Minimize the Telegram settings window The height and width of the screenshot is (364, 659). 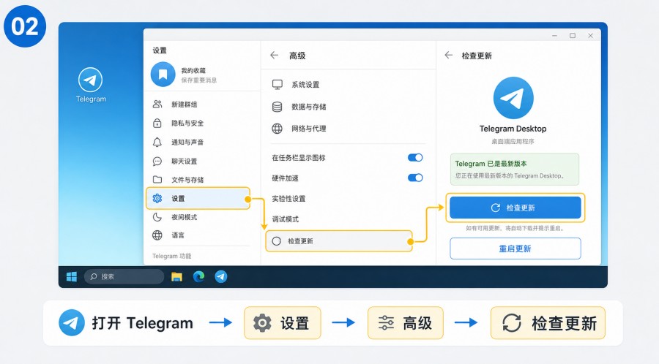click(x=554, y=36)
